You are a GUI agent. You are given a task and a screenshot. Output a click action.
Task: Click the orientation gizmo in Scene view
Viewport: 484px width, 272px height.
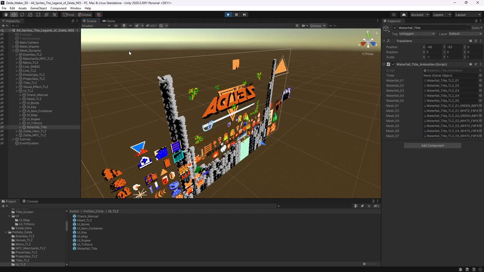(368, 41)
